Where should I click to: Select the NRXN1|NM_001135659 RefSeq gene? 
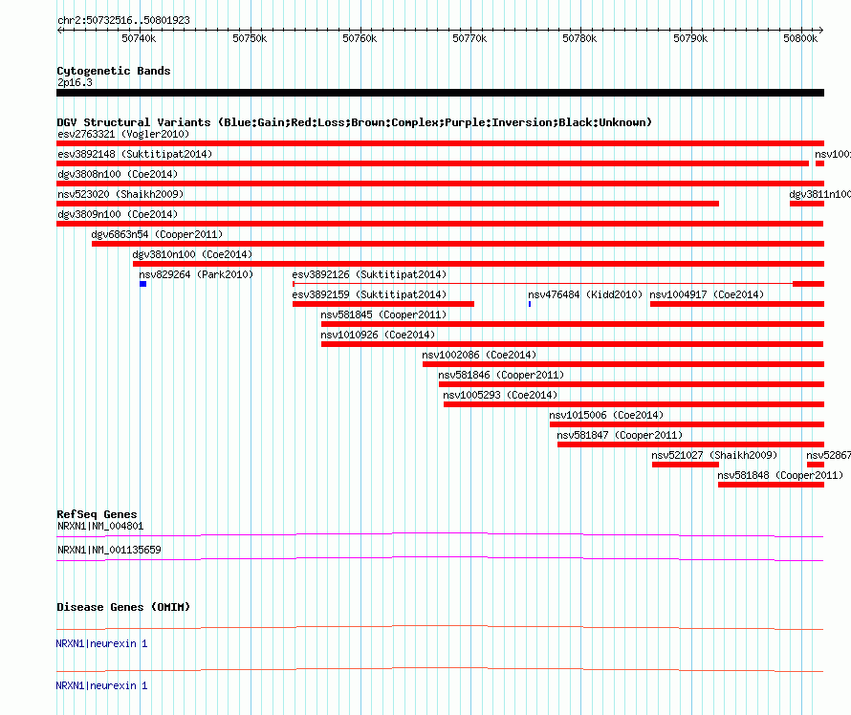[x=109, y=550]
